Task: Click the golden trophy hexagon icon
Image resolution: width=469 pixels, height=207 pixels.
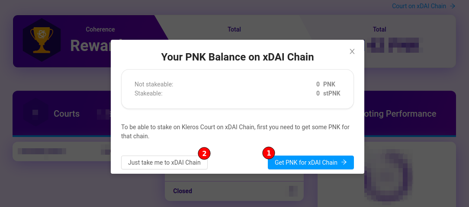Action: [42, 40]
